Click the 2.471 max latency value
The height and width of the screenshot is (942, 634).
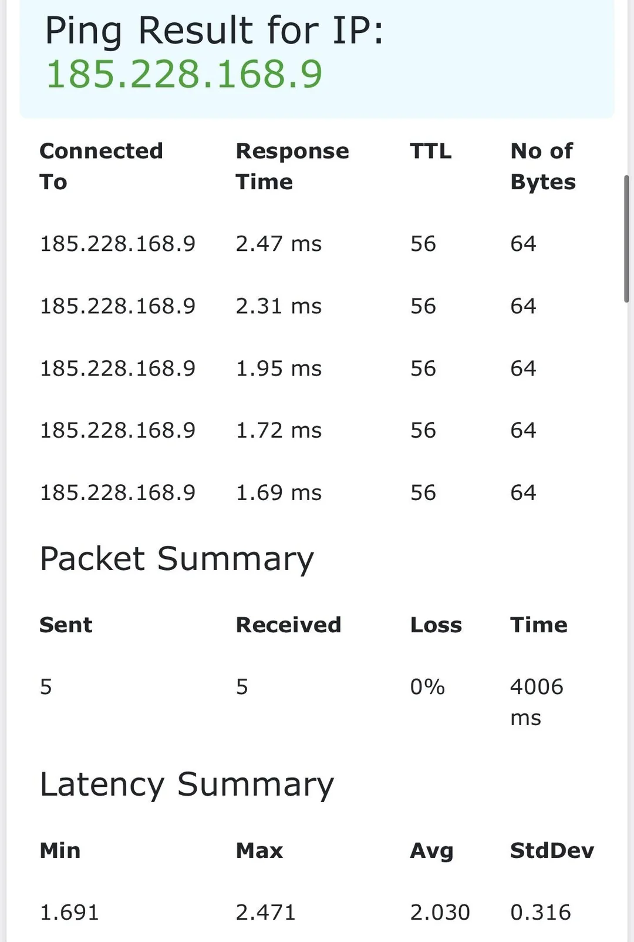coord(265,912)
